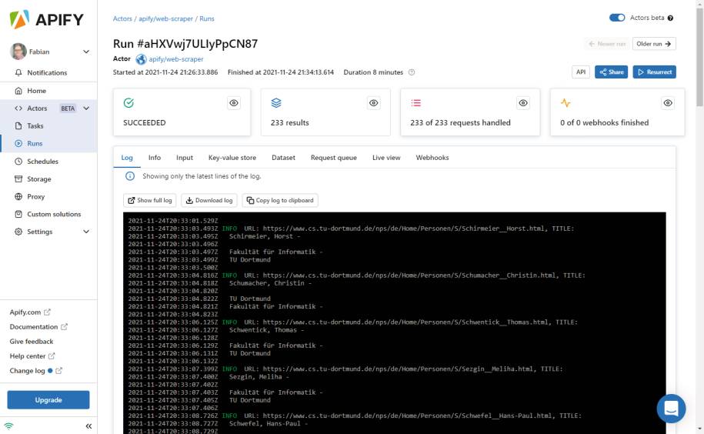Click the API button
This screenshot has width=704, height=434.
[x=581, y=72]
